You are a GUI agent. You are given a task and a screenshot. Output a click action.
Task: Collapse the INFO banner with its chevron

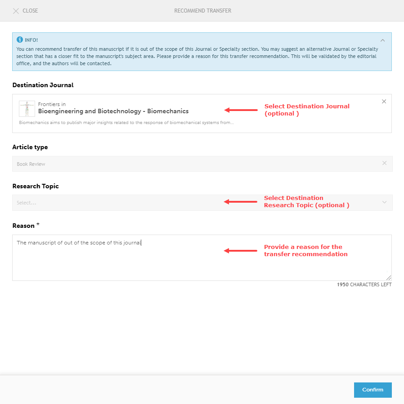point(382,40)
